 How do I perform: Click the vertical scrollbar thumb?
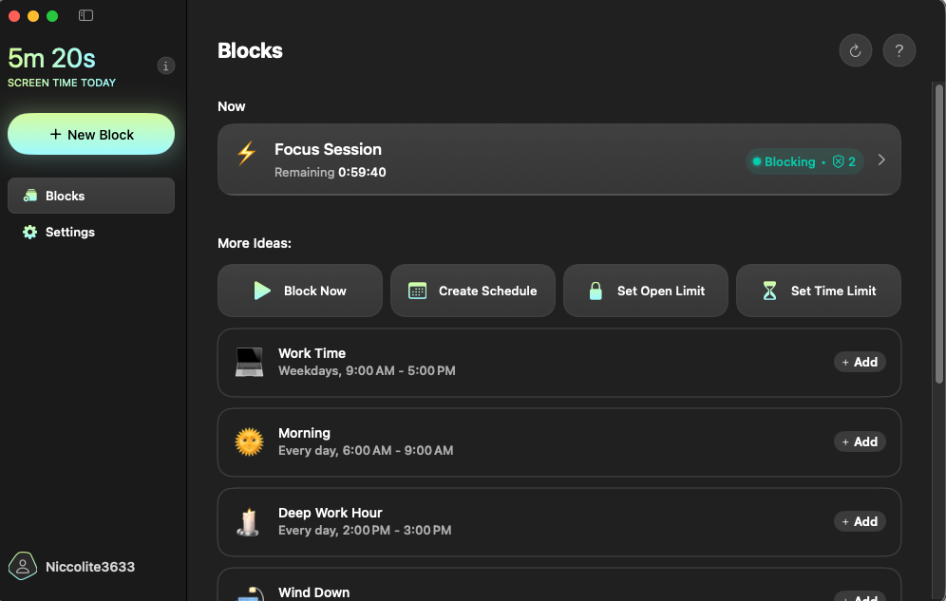click(x=938, y=234)
